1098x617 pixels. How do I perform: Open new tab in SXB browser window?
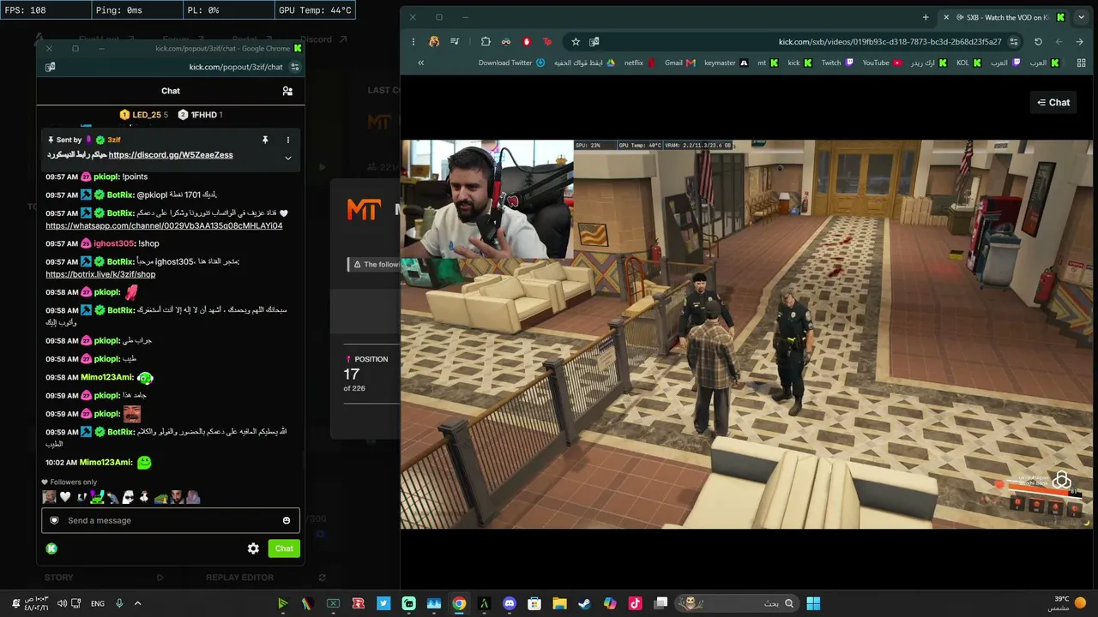(926, 17)
